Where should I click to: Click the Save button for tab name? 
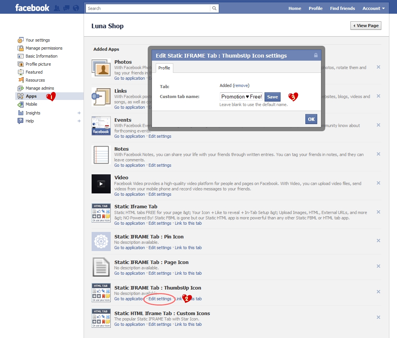[273, 97]
